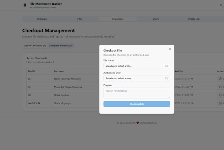Click return icon for Elaine Kaberuka Munyana row

point(220,79)
